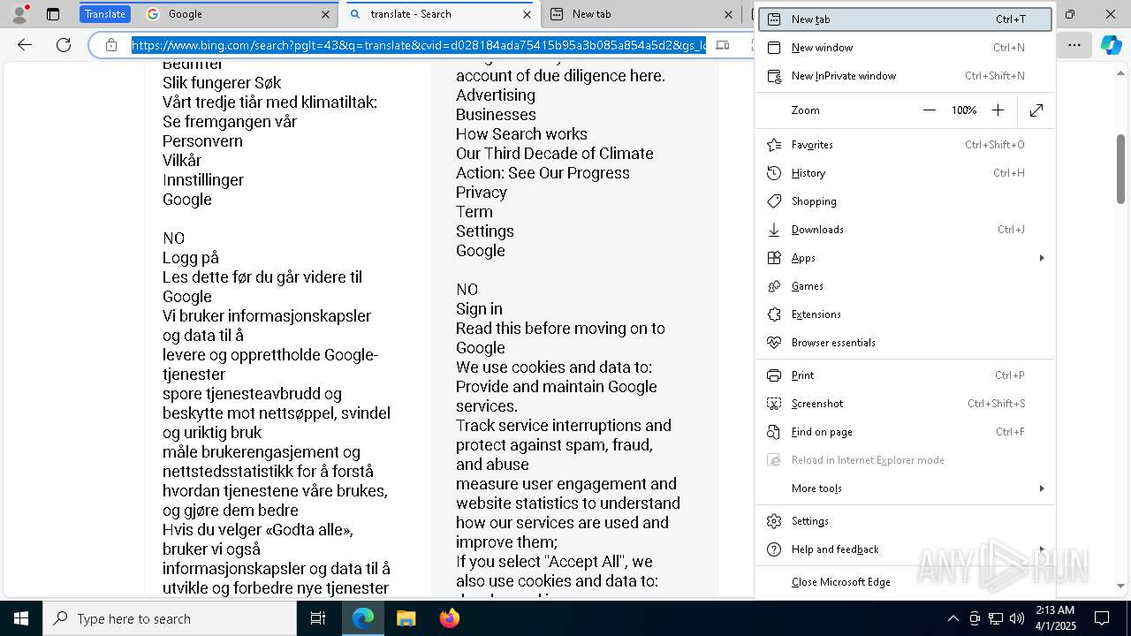
Task: Click the Translate tab group label
Action: 105,14
